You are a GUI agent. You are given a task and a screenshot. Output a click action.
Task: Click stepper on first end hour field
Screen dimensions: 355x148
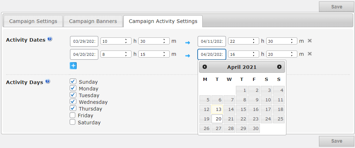pyautogui.click(x=254, y=41)
